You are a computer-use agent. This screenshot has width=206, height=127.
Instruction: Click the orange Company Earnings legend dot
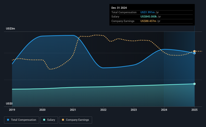pos(63,120)
